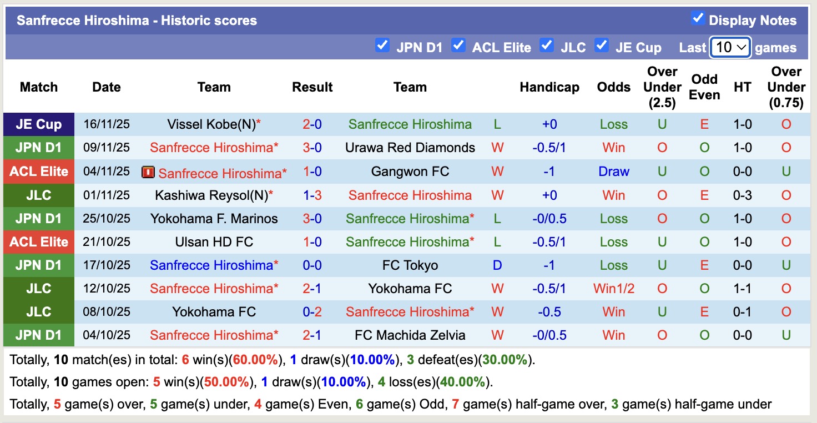Select the Kashiwa Reysol(N) team link
817x423 pixels.
[211, 195]
